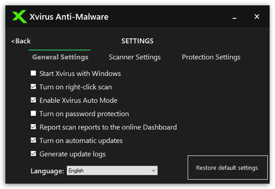Click the Language dropdown arrow chevron
275x189 pixels.
coord(154,171)
